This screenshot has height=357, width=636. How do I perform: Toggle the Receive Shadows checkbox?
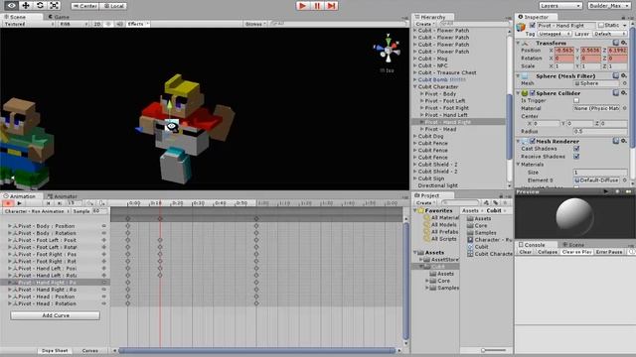(x=576, y=157)
